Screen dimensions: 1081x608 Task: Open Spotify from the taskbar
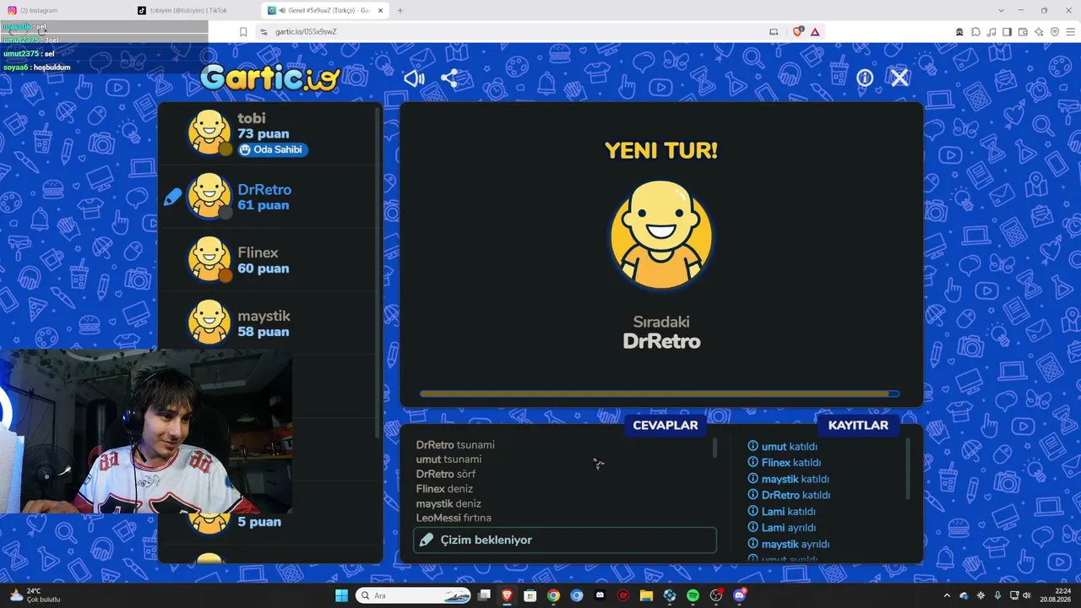(693, 595)
